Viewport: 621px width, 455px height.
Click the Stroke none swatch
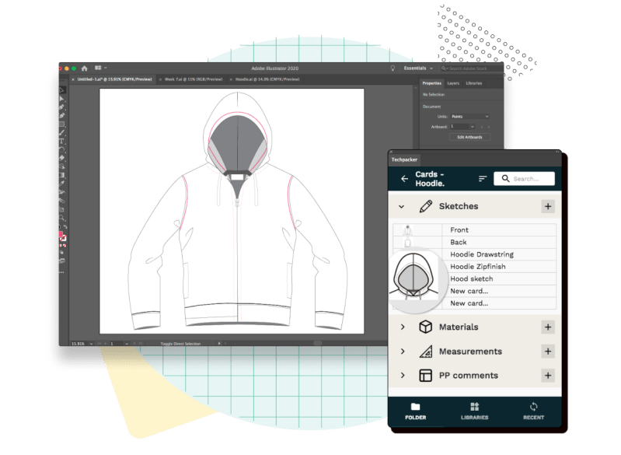click(64, 238)
